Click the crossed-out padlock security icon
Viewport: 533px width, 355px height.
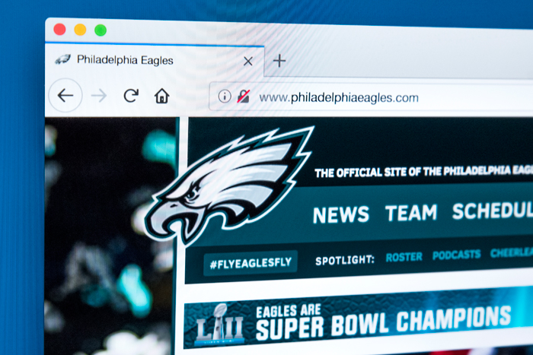[x=244, y=97]
